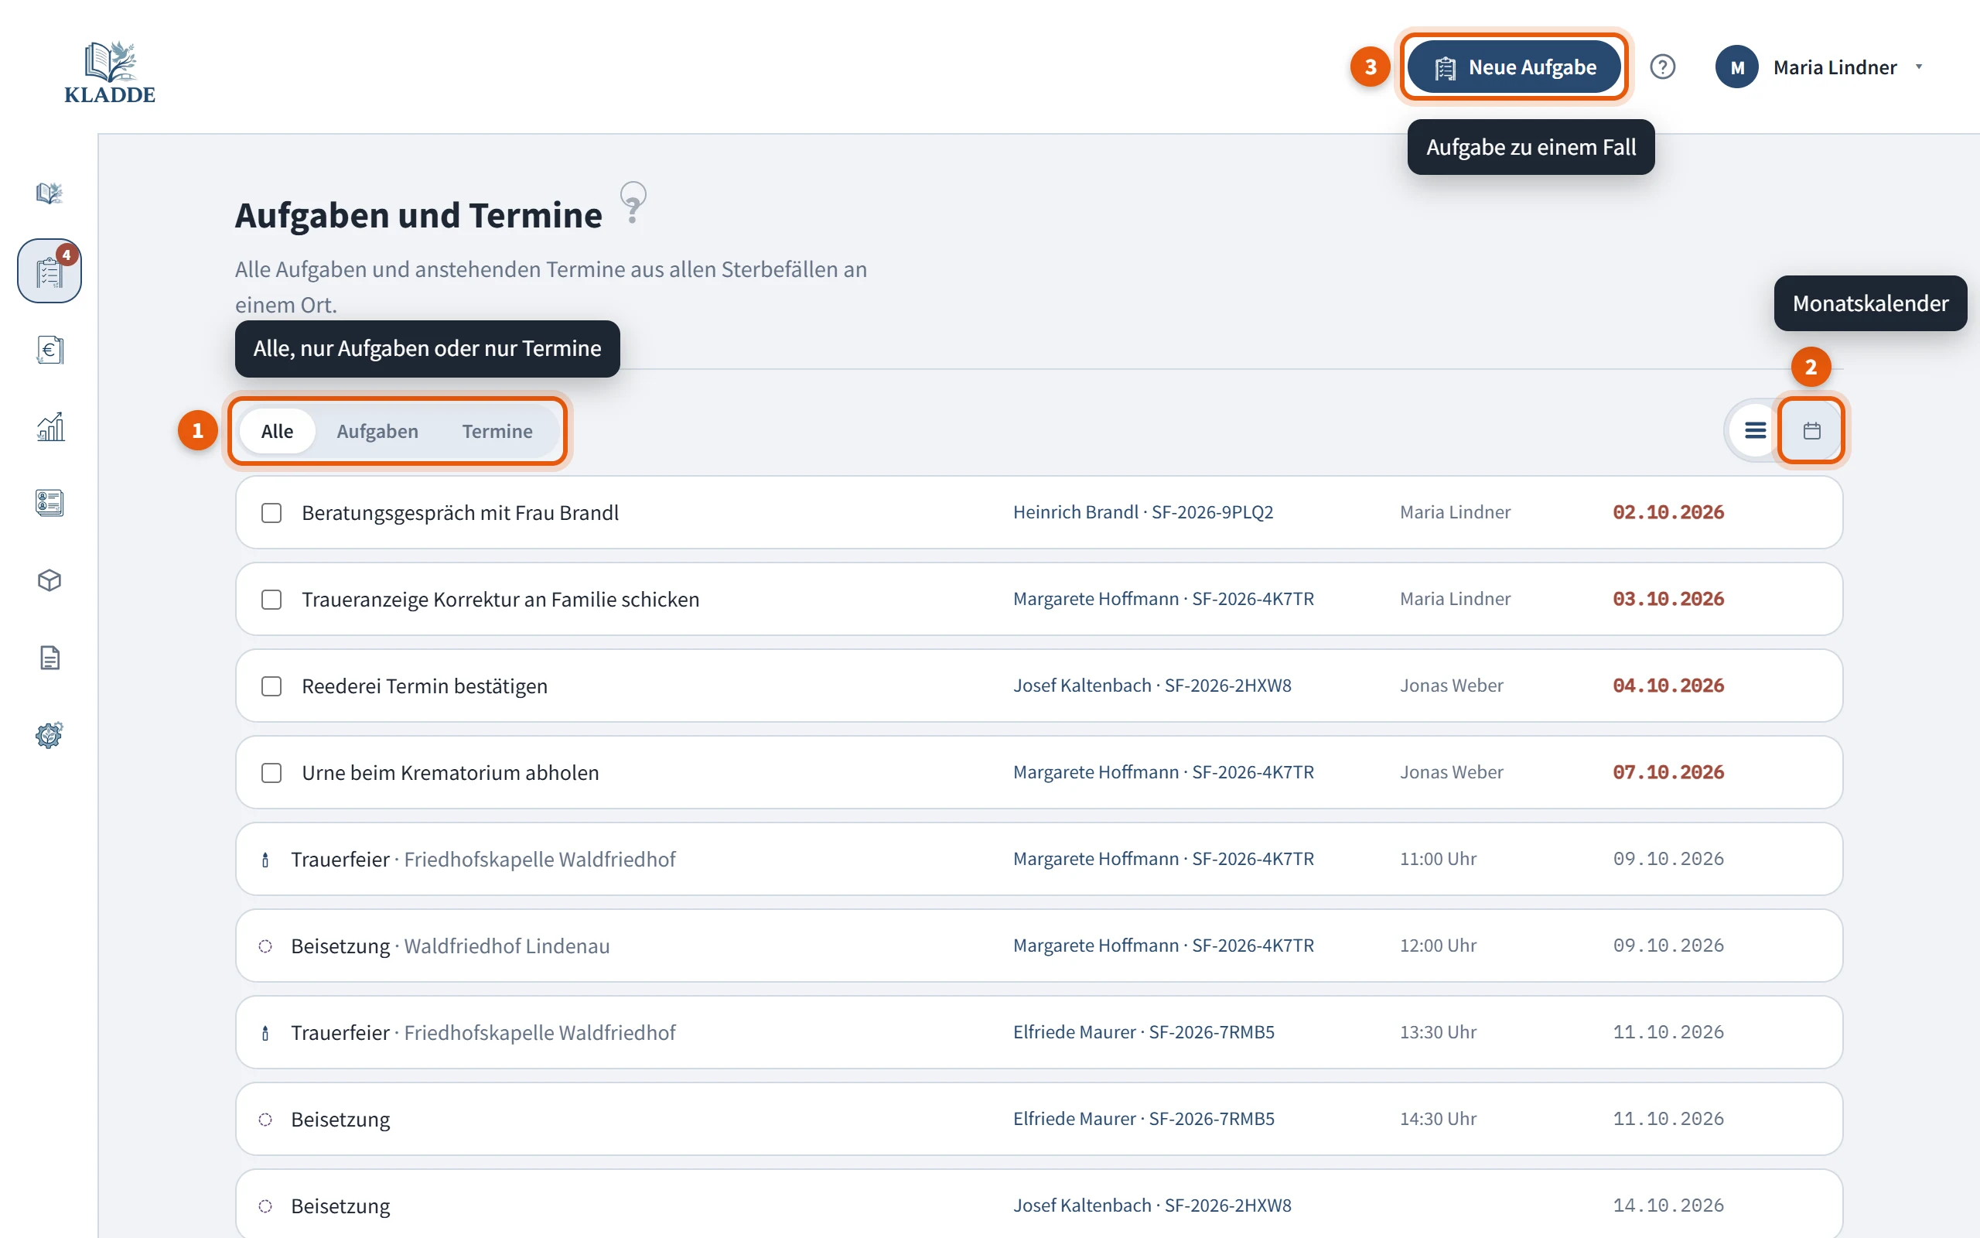Open the euro invoices icon in sidebar
This screenshot has width=1980, height=1238.
tap(49, 350)
